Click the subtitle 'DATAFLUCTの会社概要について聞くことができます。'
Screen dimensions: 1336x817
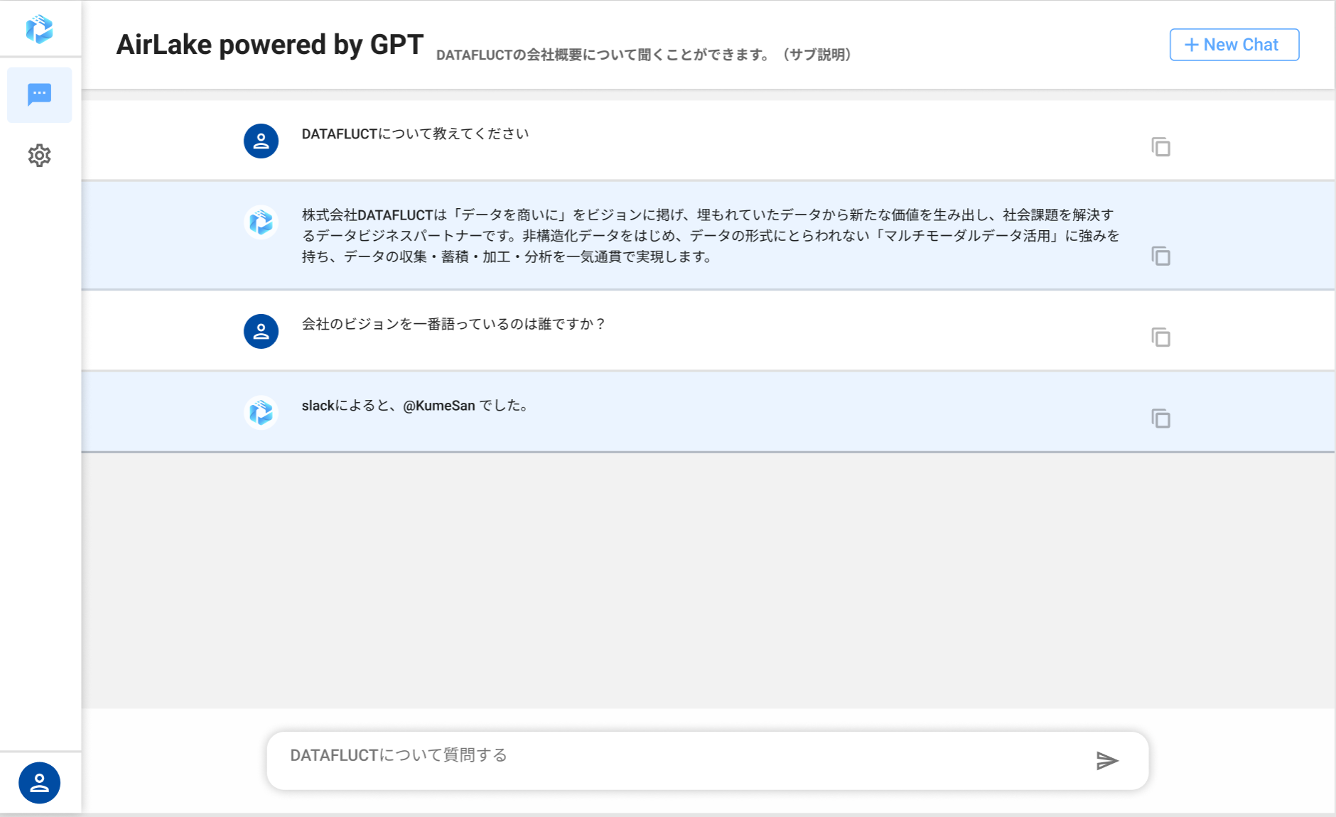pos(603,55)
